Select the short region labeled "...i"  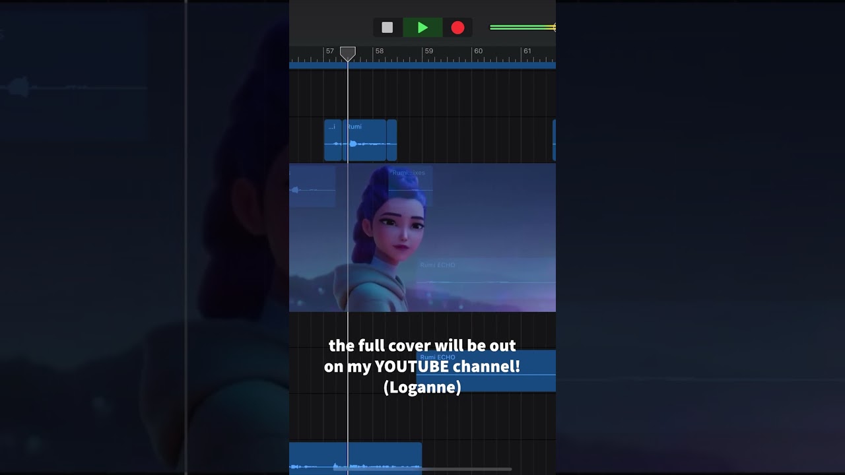tap(333, 140)
